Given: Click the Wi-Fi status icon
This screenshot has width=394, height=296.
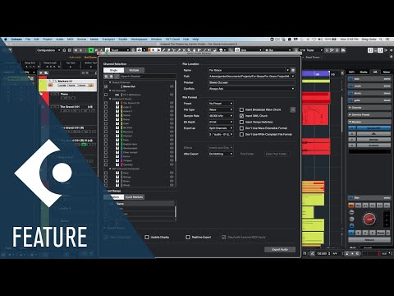Looking at the screenshot, I should (314, 39).
